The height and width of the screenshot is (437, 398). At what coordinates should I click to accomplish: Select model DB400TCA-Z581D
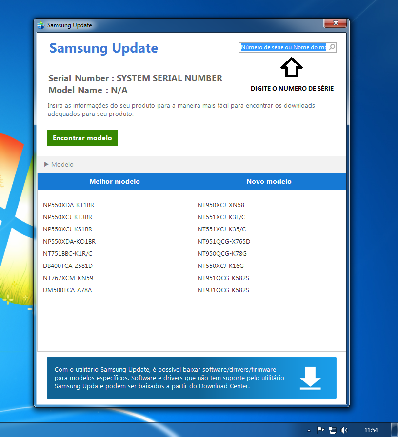(68, 266)
